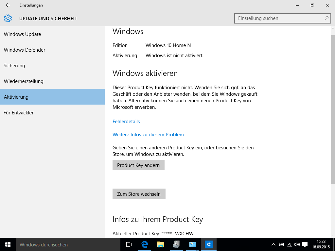Image resolution: width=335 pixels, height=251 pixels.
Task: Click 'Aktueller Product Key' line
Action: (x=153, y=233)
